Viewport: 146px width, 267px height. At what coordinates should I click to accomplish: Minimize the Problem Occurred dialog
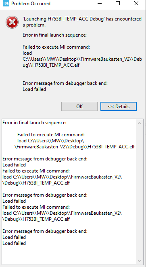99,3
